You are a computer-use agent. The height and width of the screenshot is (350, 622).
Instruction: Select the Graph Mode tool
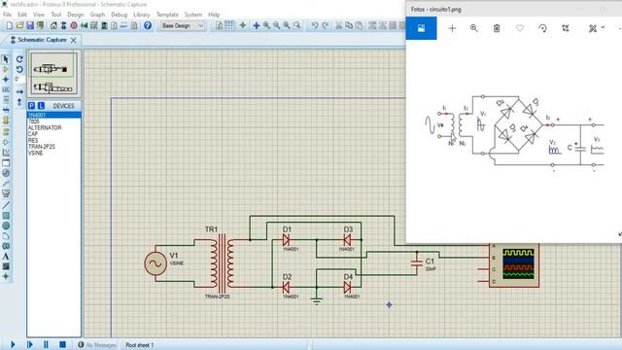coord(6,153)
